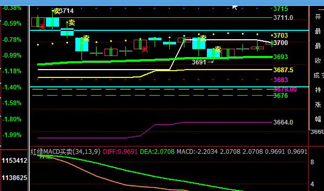Screen dimensions: 324x191
Task: Click the 卖3714 sell signal marker
Action: point(63,11)
